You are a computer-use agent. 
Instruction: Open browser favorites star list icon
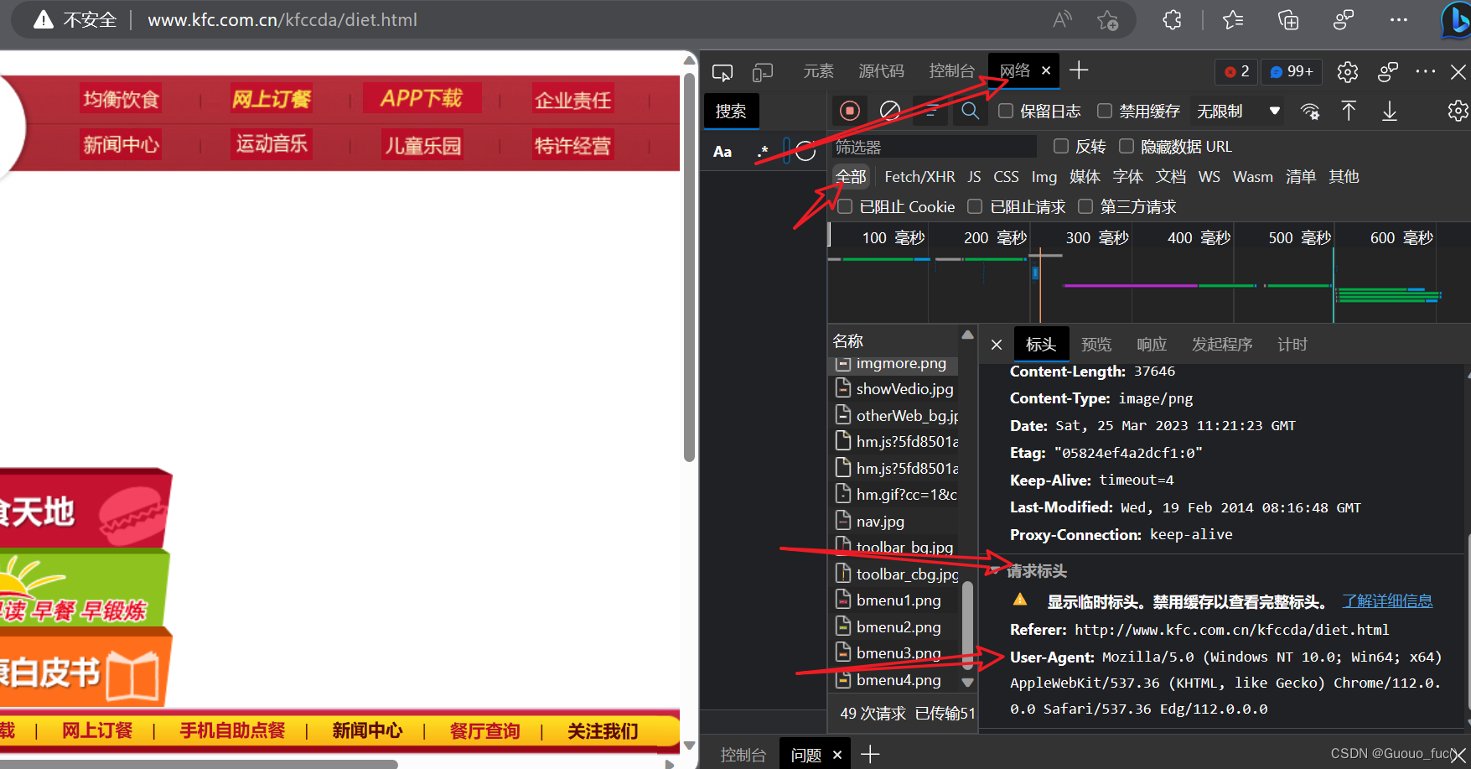point(1233,20)
